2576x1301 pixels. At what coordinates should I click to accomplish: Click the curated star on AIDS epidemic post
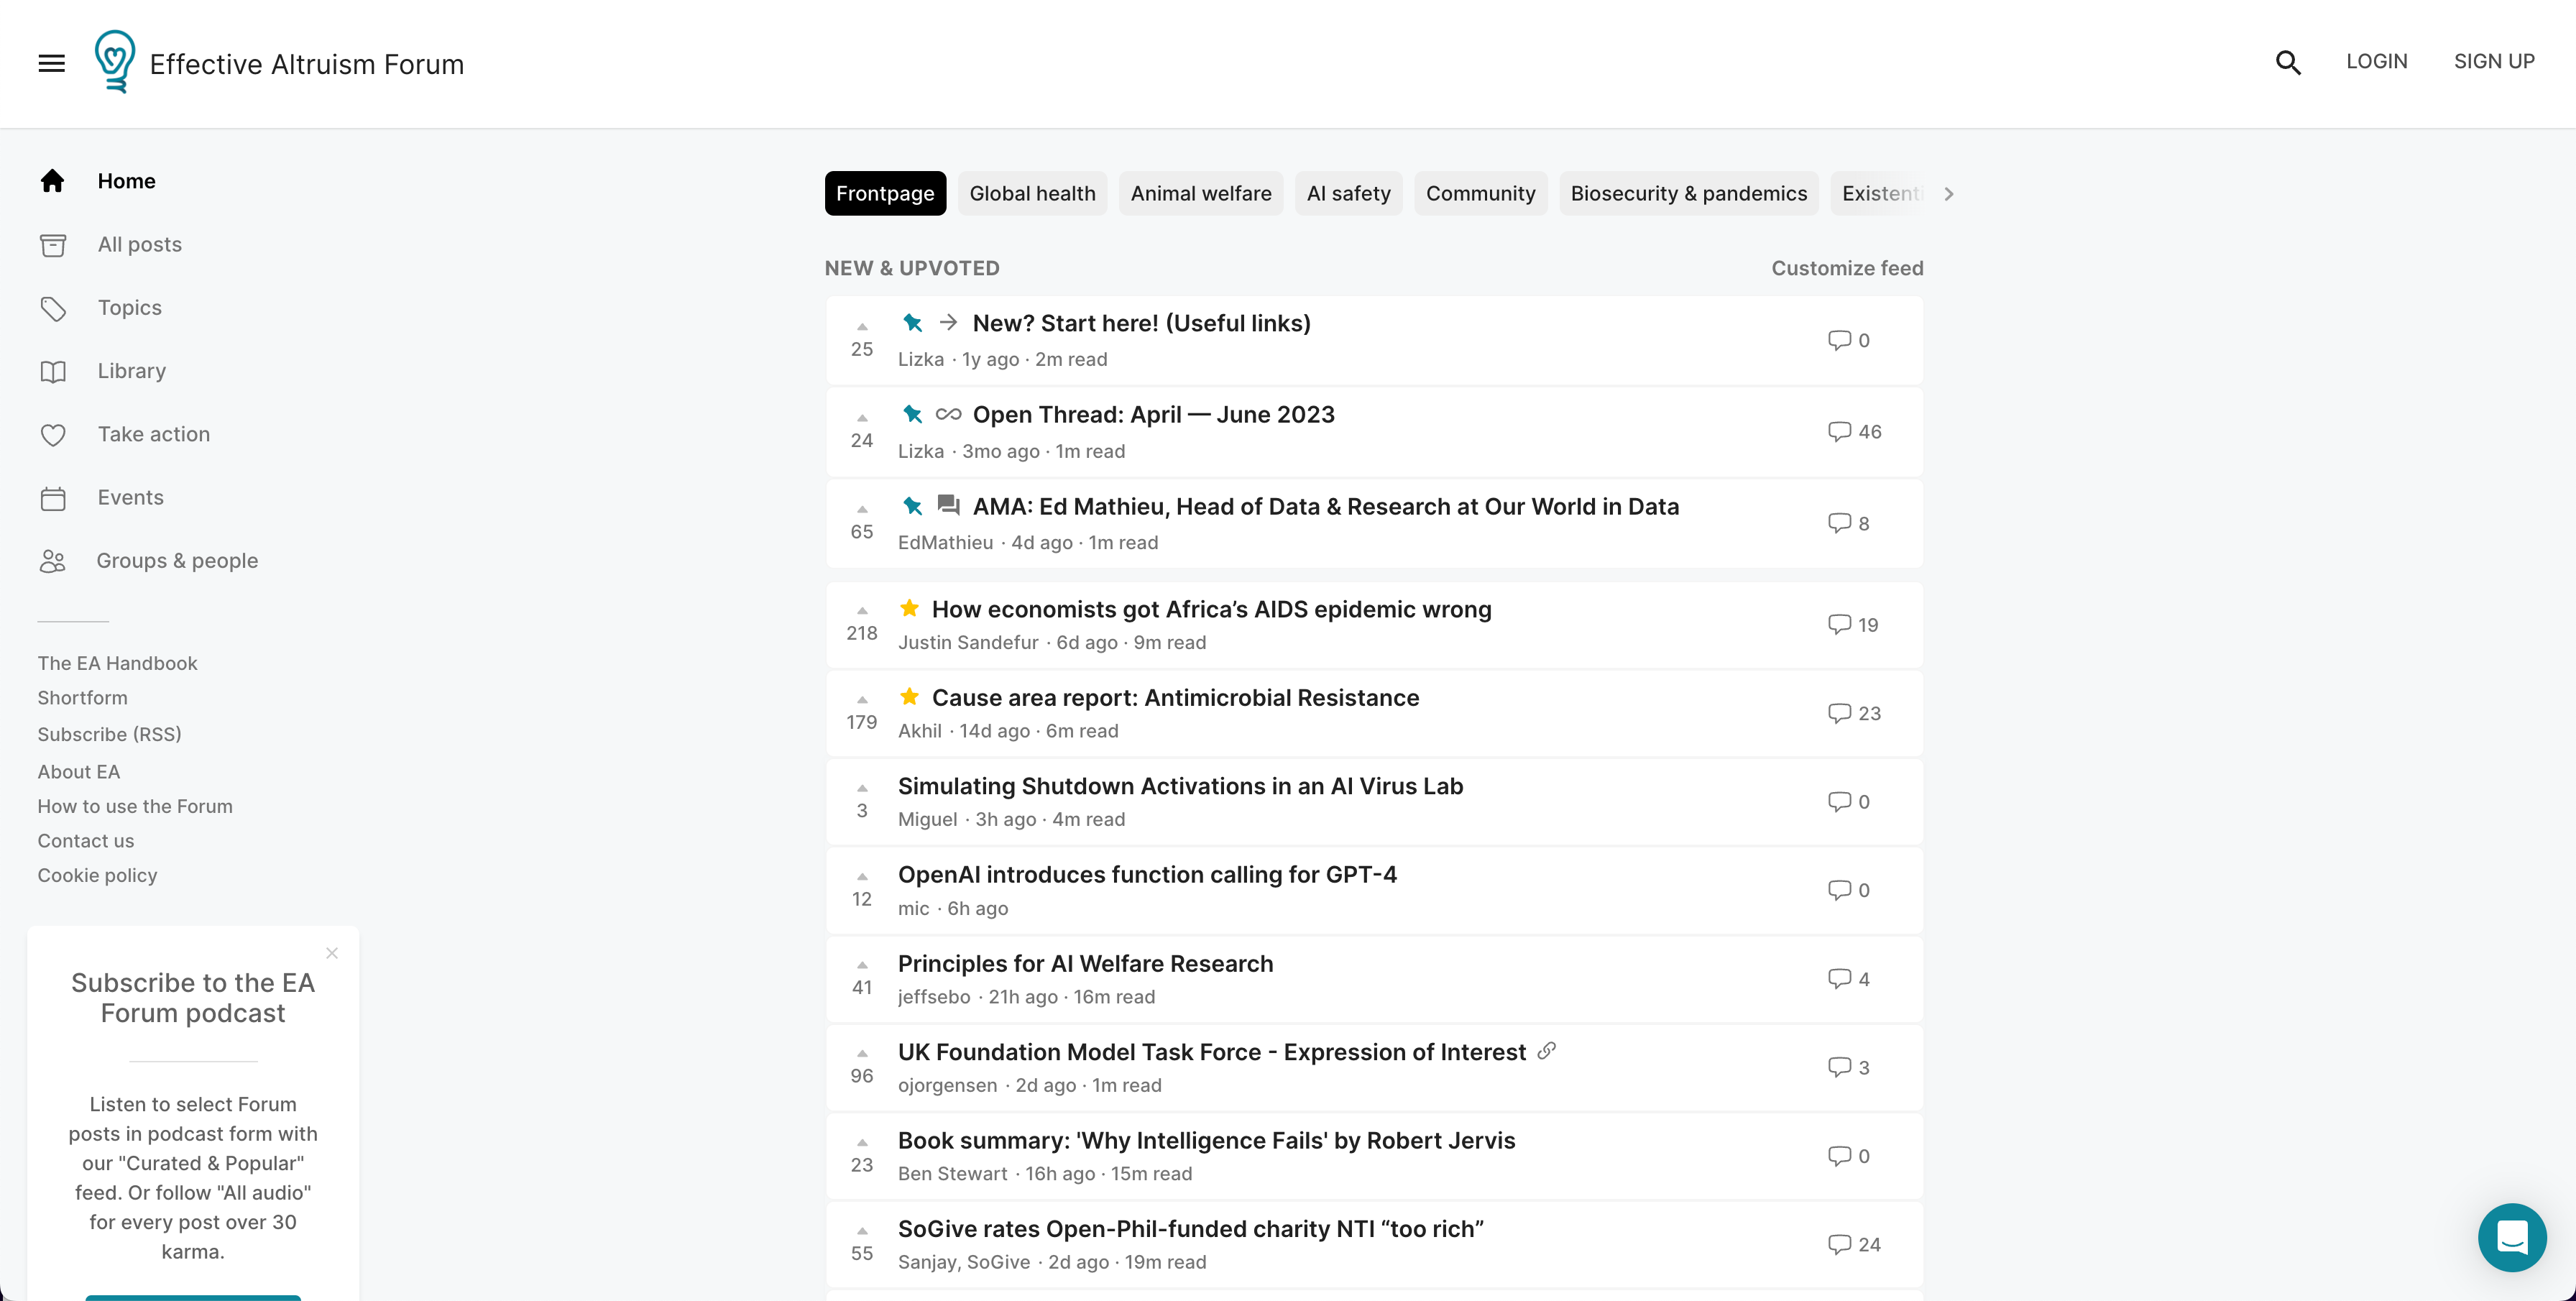click(x=909, y=608)
